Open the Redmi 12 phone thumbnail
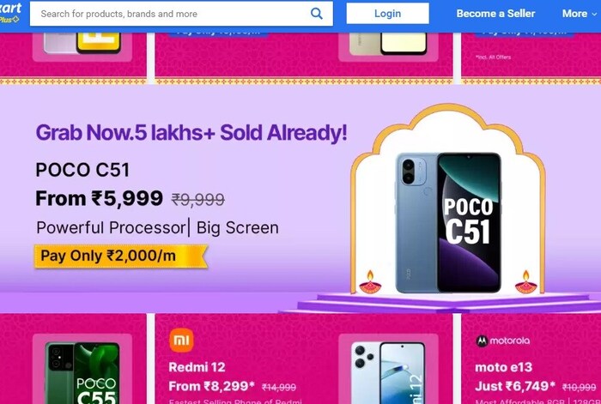The width and height of the screenshot is (601, 404). point(388,373)
